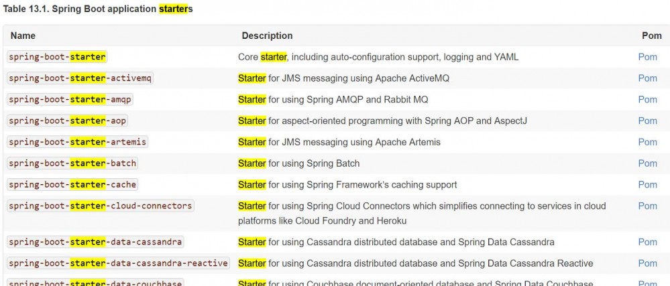Image resolution: width=670 pixels, height=286 pixels.
Task: Visit the Pom link for spring-boot-starter-cloud-connectors
Action: tap(647, 206)
